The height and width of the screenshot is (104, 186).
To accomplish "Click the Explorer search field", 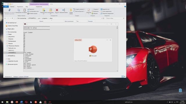I will [x=115, y=18].
